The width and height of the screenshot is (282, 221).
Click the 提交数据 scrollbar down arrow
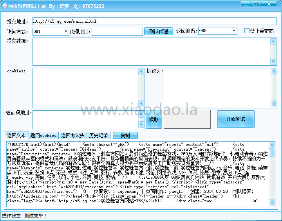coord(273,61)
